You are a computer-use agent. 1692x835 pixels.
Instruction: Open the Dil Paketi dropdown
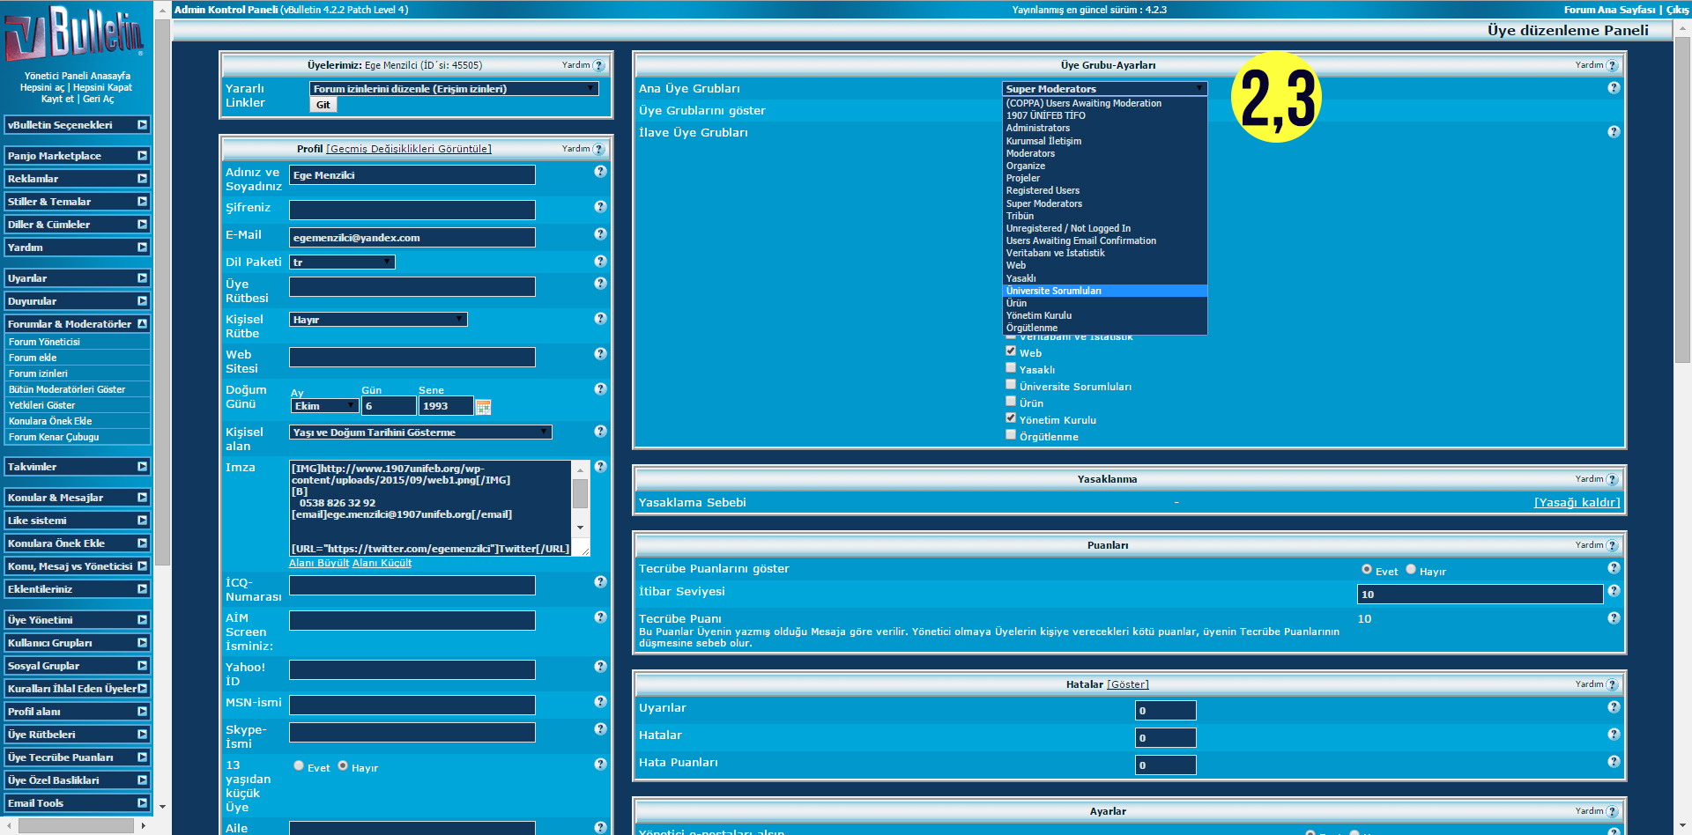pos(342,262)
